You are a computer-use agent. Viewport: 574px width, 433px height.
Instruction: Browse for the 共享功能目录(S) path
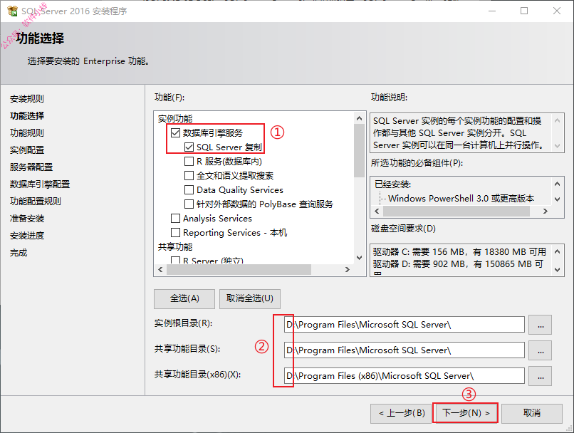pos(541,350)
